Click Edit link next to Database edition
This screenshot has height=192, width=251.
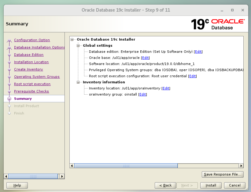tap(198, 52)
